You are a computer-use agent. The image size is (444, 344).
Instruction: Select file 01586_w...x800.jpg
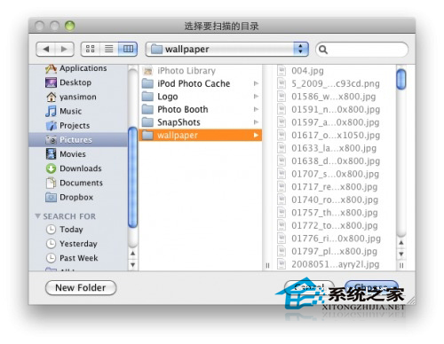click(334, 97)
